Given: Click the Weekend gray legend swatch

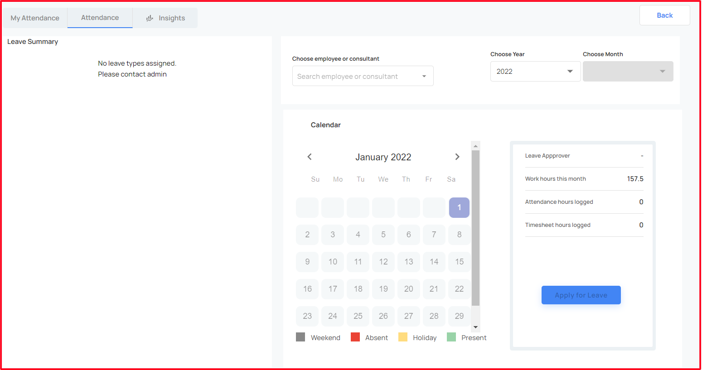Looking at the screenshot, I should tap(300, 337).
